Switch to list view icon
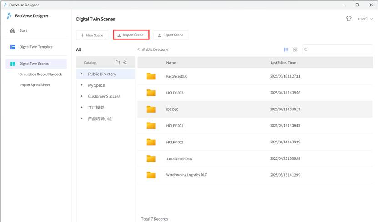378x222 pixels. (x=286, y=49)
